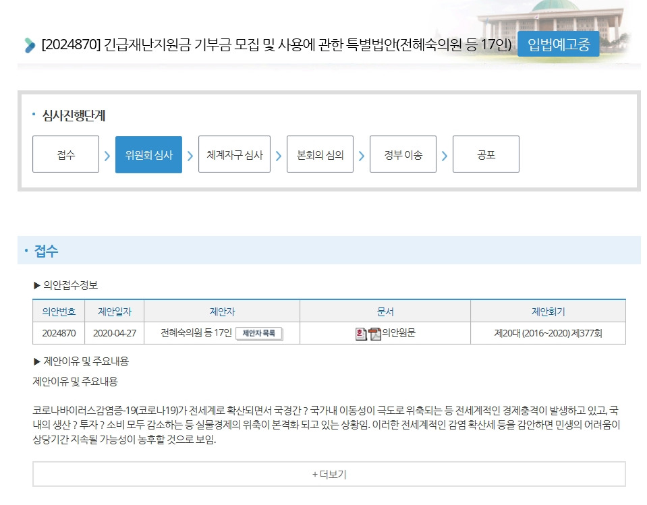Screen dimensions: 647x505
Task: Select the 본회의 심의 stage
Action: tap(320, 154)
